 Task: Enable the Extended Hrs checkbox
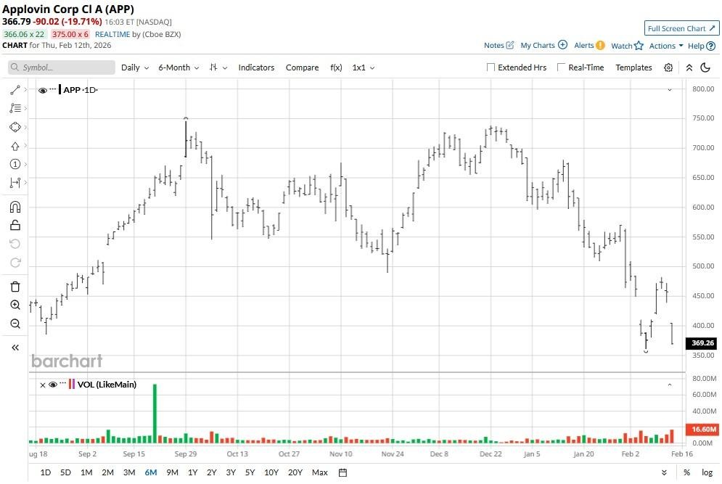(491, 67)
